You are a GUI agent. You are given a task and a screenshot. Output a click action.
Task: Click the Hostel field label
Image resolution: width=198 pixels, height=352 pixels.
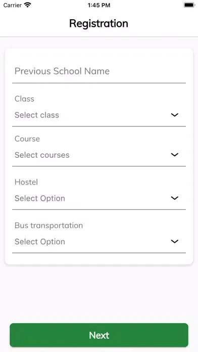pos(26,182)
